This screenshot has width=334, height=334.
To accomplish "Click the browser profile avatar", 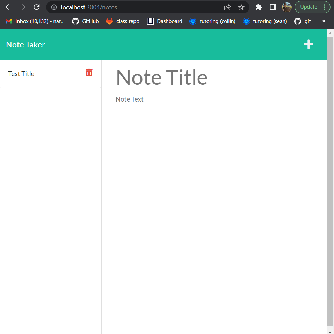I will click(286, 7).
